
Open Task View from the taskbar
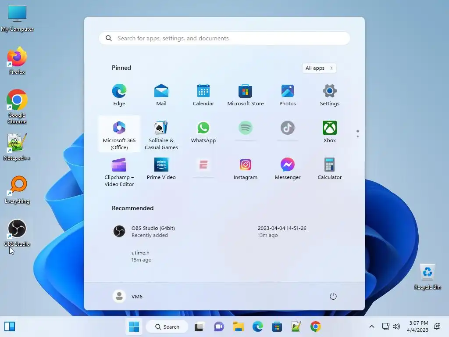click(x=200, y=326)
